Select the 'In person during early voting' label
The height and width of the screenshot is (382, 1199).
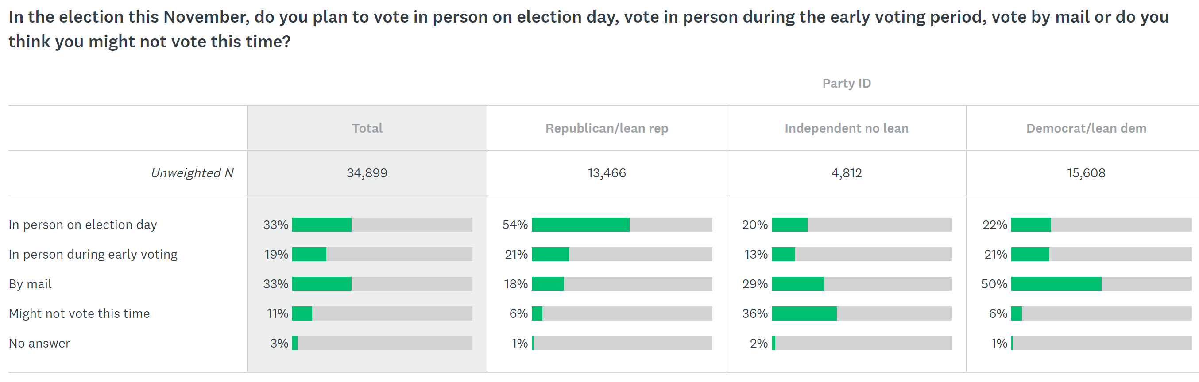pos(93,255)
